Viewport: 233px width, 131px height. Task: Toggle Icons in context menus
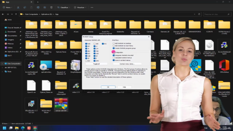114,60
